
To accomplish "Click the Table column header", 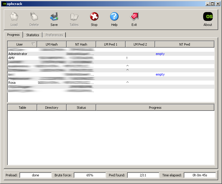I will 22,108.
